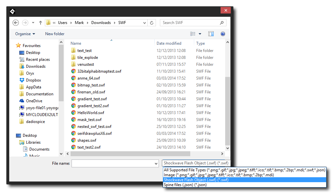333x194 pixels.
Task: Click the Back navigation arrow
Action: [15, 23]
